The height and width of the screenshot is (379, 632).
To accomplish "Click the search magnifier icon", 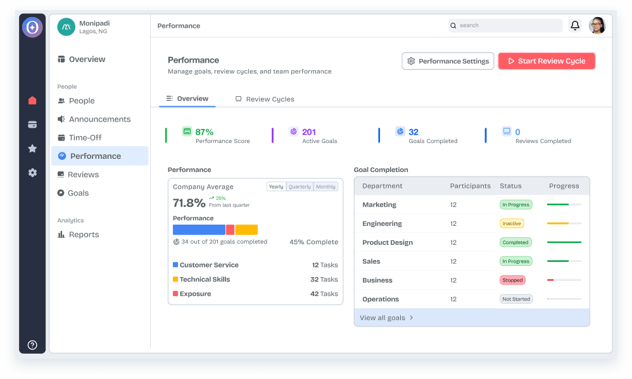I will [x=453, y=25].
